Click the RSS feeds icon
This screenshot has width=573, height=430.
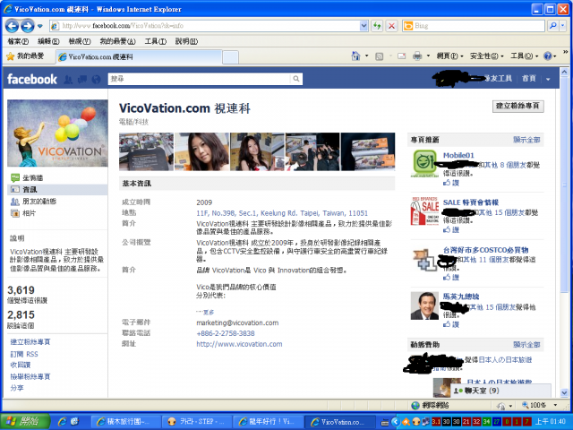point(380,56)
